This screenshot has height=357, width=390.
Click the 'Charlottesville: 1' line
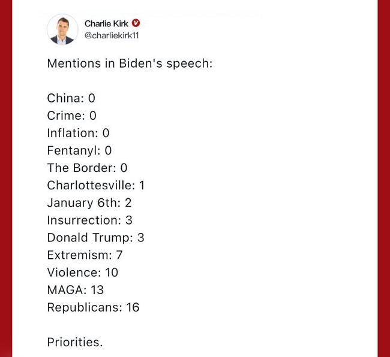click(x=96, y=185)
